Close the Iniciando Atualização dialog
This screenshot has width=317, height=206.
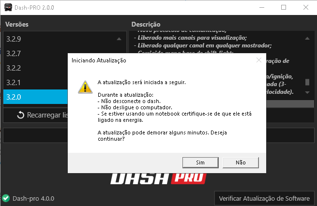click(x=259, y=60)
